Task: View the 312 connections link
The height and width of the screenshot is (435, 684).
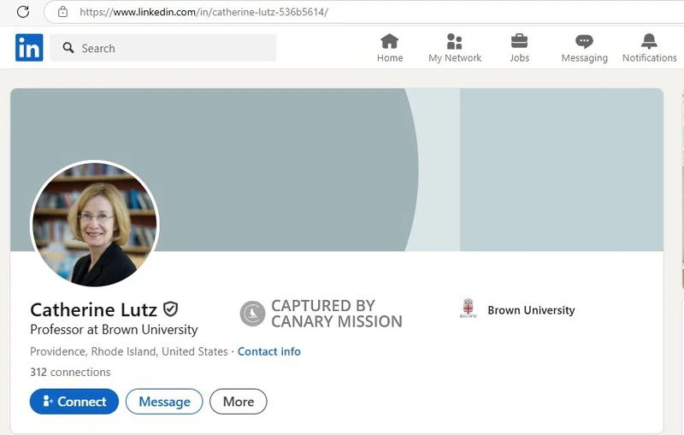Action: click(70, 373)
